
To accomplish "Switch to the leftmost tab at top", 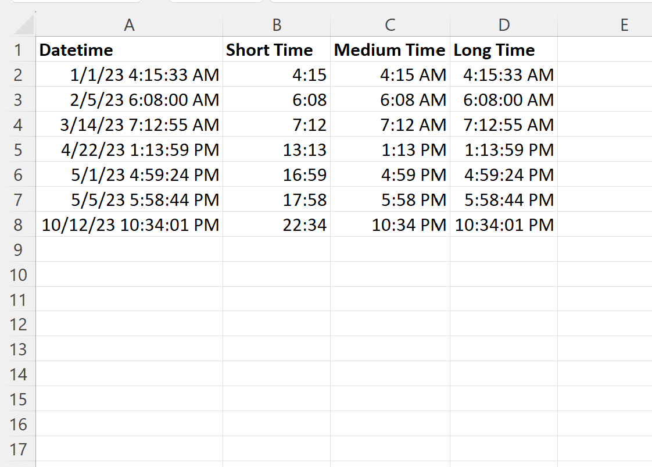I will coord(76,2).
